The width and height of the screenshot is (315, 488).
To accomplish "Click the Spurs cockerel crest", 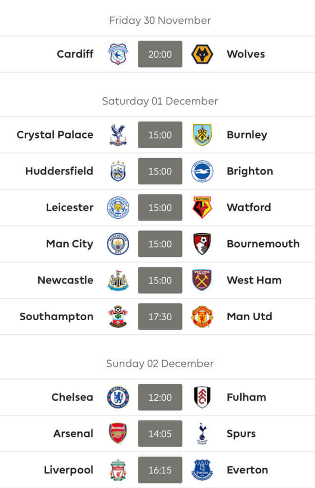I will click(x=202, y=434).
